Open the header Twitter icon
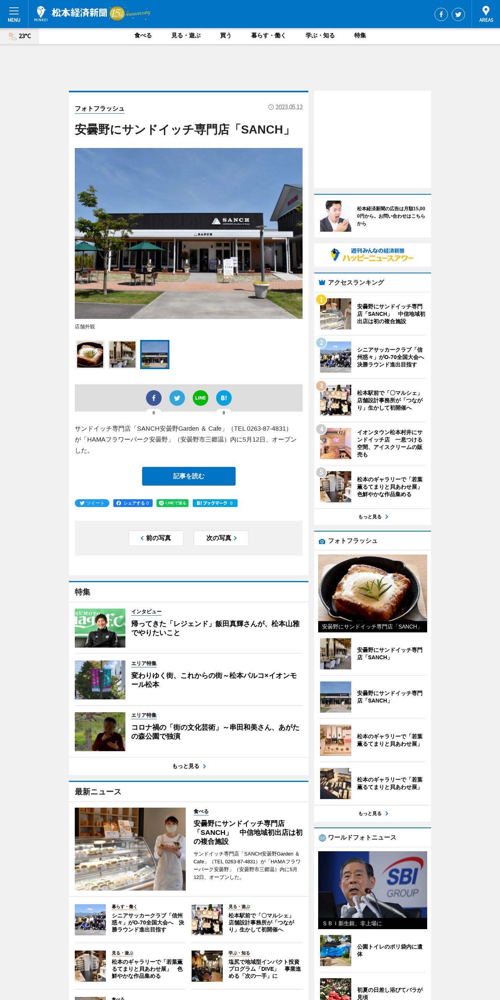The image size is (500, 1000). (458, 14)
